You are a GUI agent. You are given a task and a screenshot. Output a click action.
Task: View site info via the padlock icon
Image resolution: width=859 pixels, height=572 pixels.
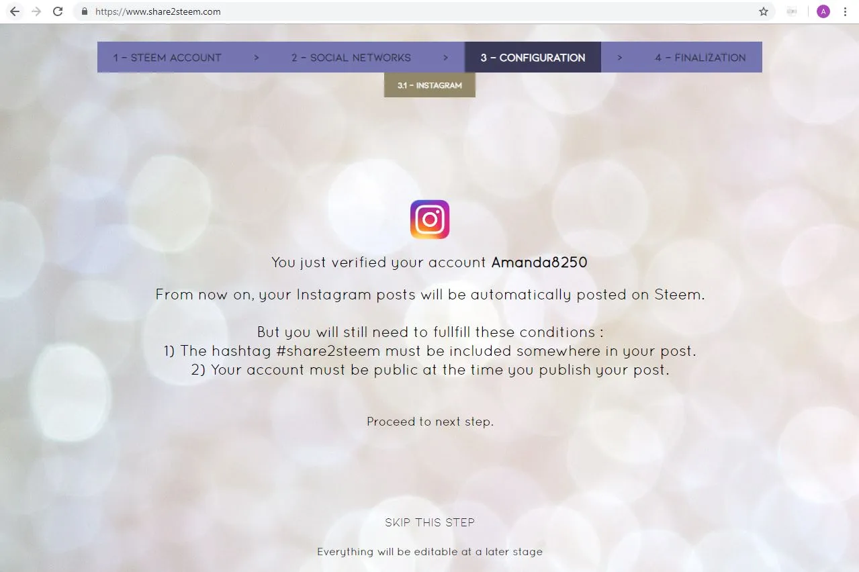pos(84,11)
